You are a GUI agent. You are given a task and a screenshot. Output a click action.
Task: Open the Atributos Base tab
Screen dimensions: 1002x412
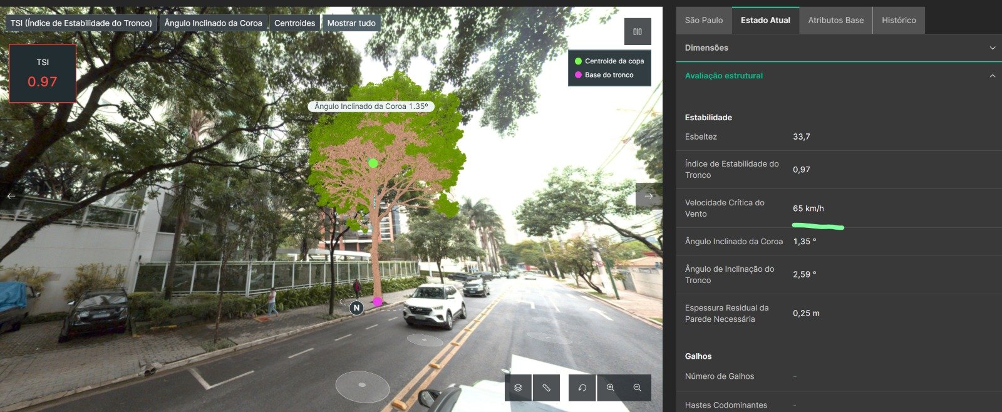pos(836,20)
